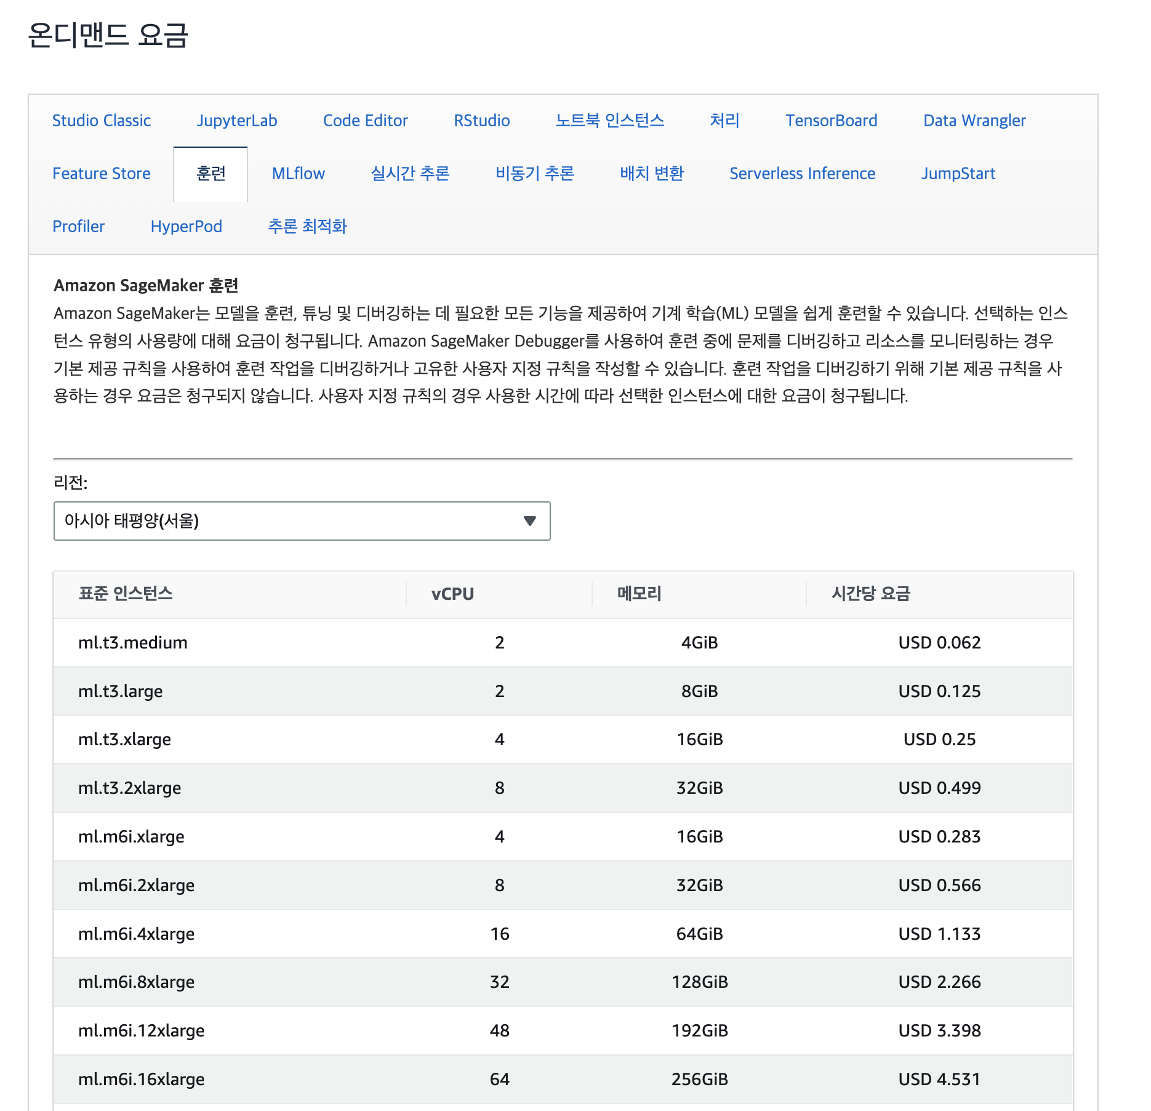This screenshot has width=1151, height=1111.
Task: Switch to the MLflow tab
Action: tap(299, 174)
